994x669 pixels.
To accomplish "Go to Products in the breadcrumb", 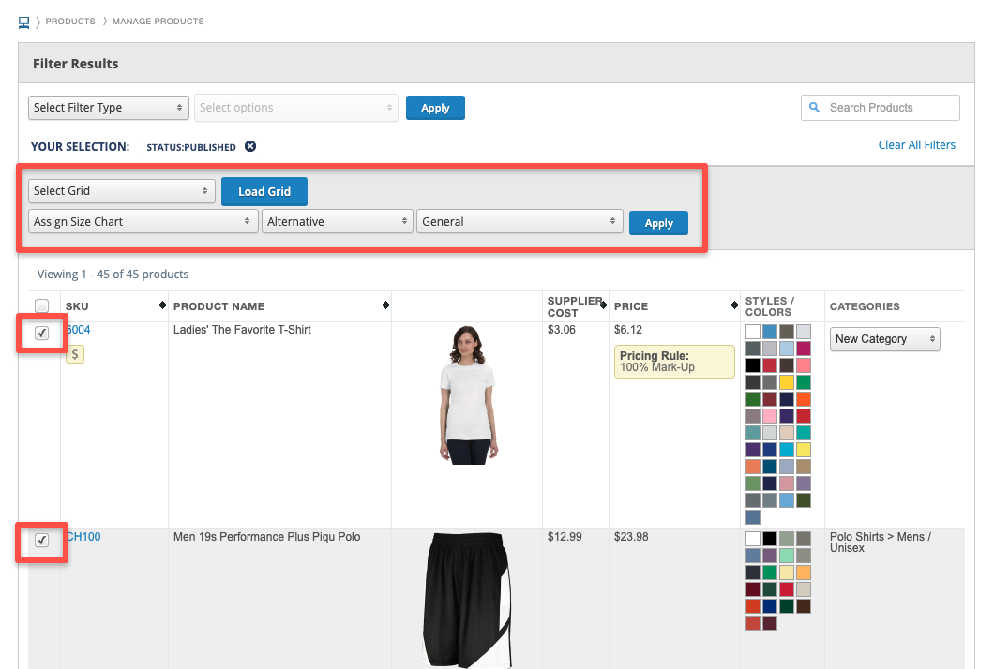I will tap(70, 21).
